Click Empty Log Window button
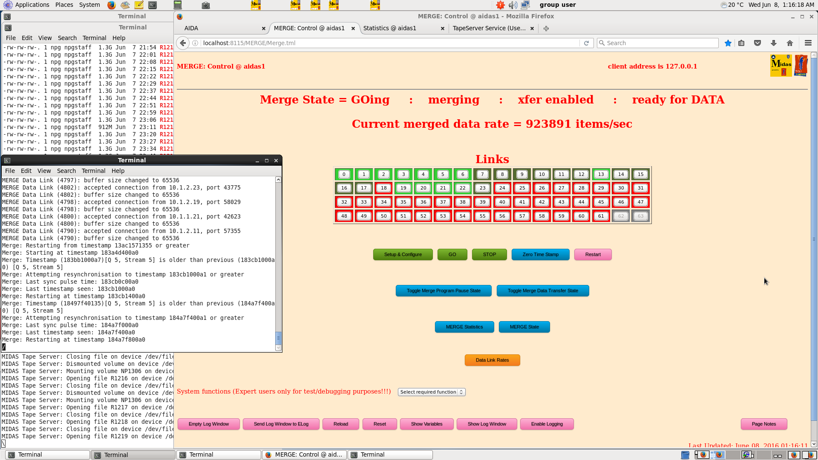Viewport: 818px width, 460px height. pos(209,424)
